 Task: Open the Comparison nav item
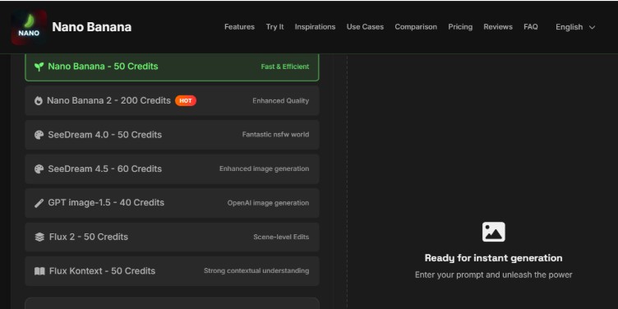point(416,27)
